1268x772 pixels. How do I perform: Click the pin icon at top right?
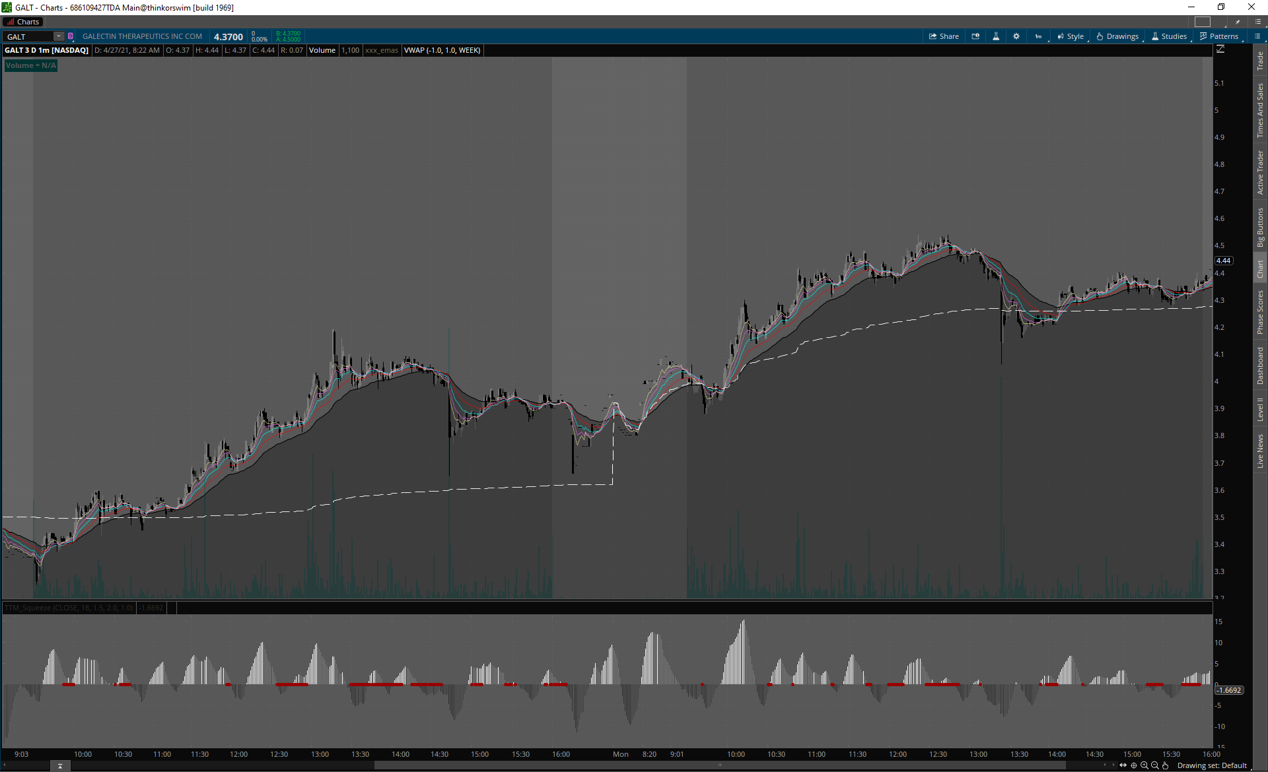[1238, 22]
